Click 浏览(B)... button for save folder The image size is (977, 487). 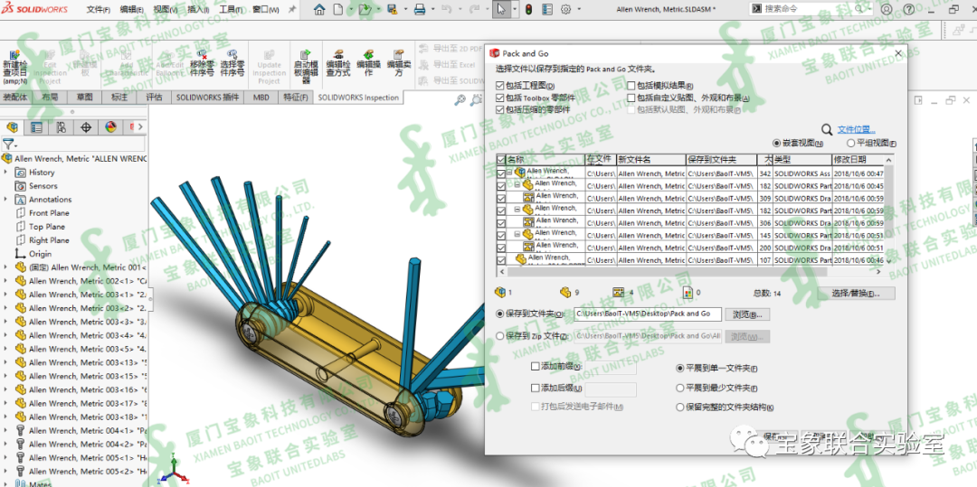click(748, 314)
